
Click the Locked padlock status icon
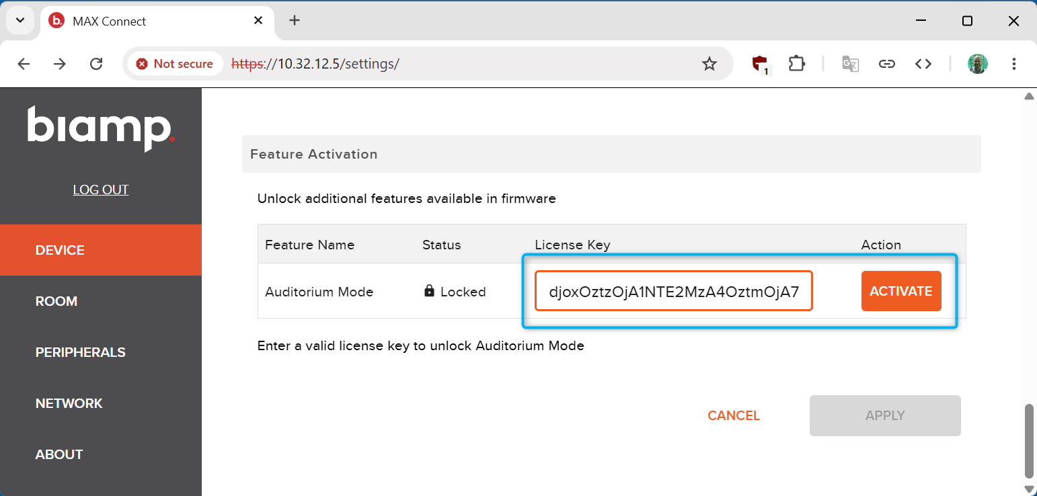click(429, 291)
